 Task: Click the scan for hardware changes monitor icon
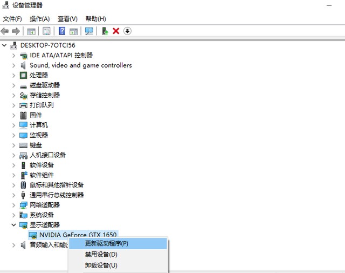tap(89, 31)
